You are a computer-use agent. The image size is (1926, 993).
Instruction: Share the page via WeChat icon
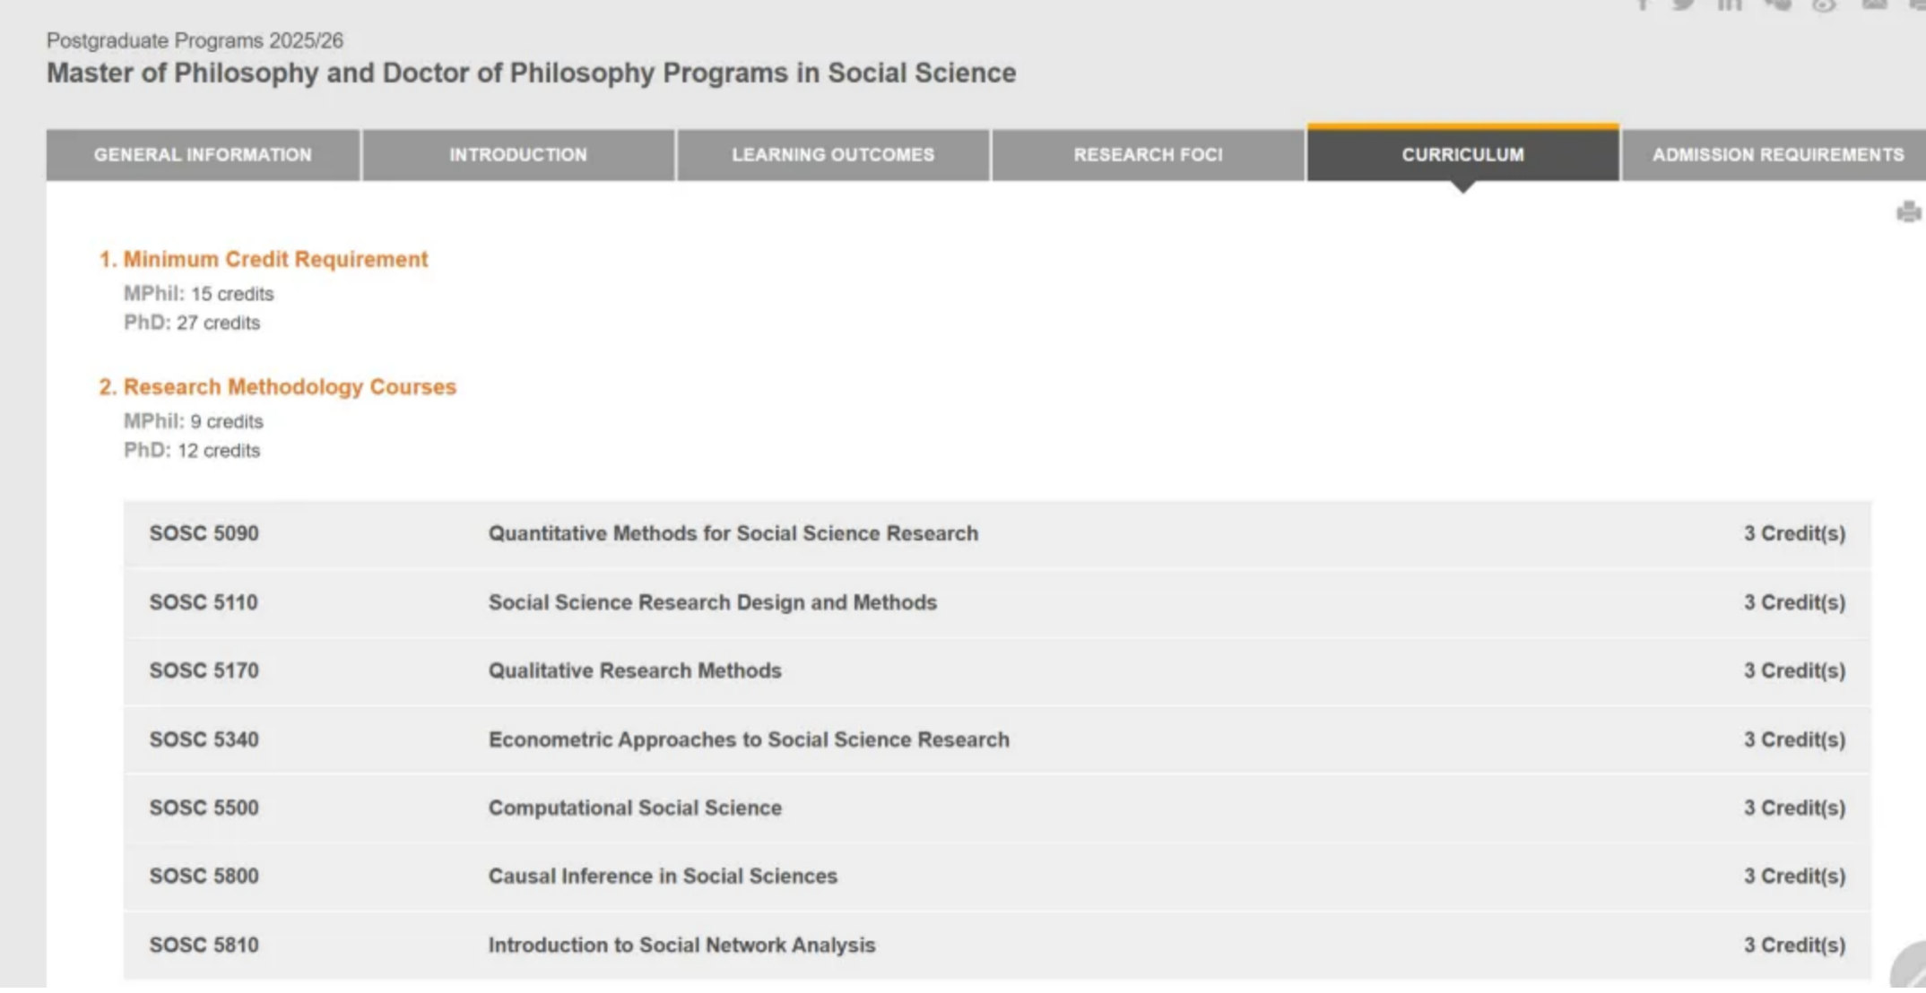click(x=1777, y=5)
